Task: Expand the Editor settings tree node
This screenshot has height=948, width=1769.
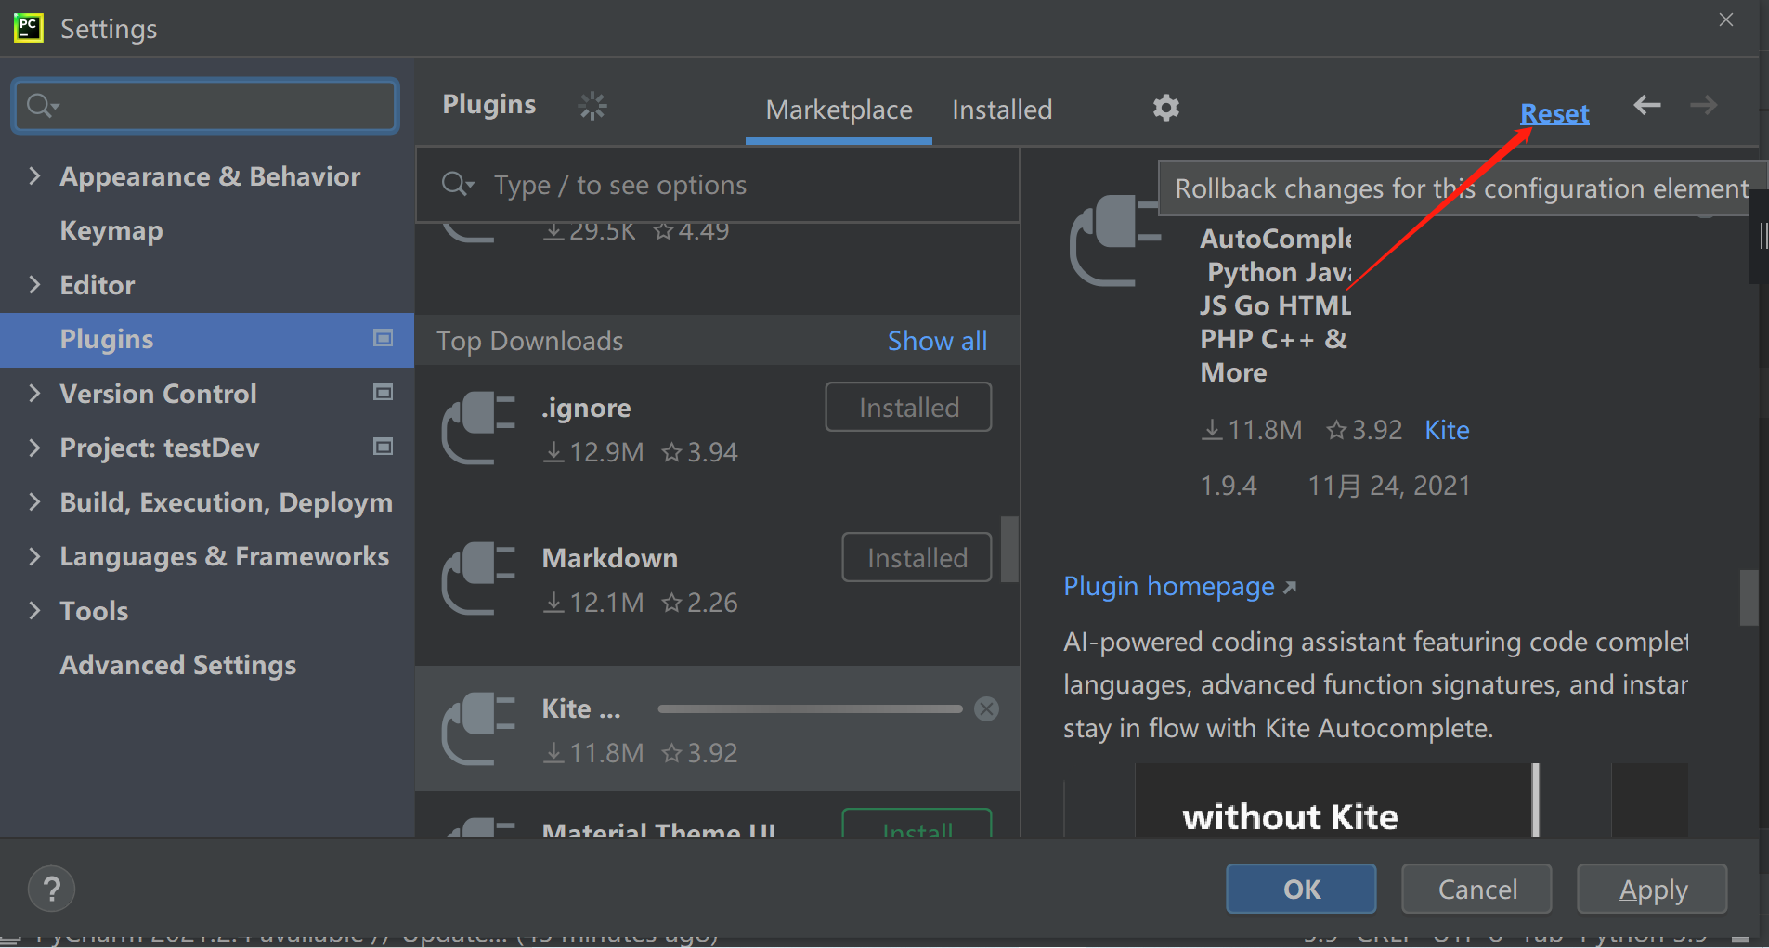Action: coord(34,284)
